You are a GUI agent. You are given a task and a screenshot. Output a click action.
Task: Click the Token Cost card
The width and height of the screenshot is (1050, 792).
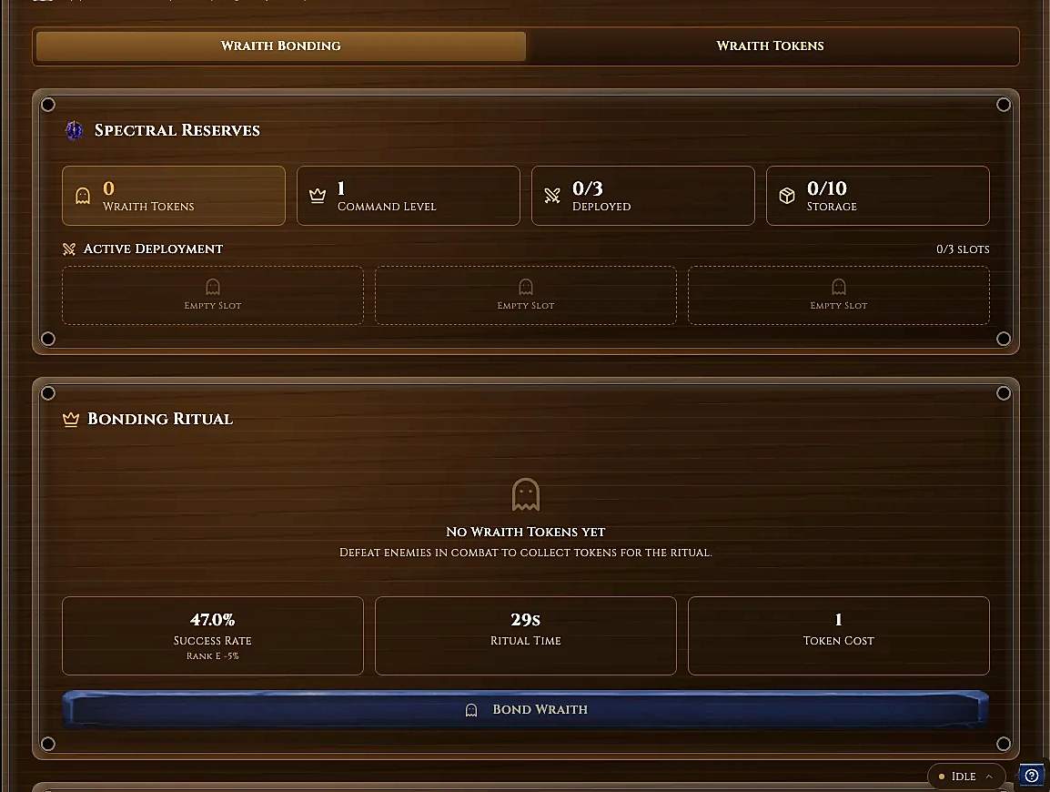[x=838, y=636]
